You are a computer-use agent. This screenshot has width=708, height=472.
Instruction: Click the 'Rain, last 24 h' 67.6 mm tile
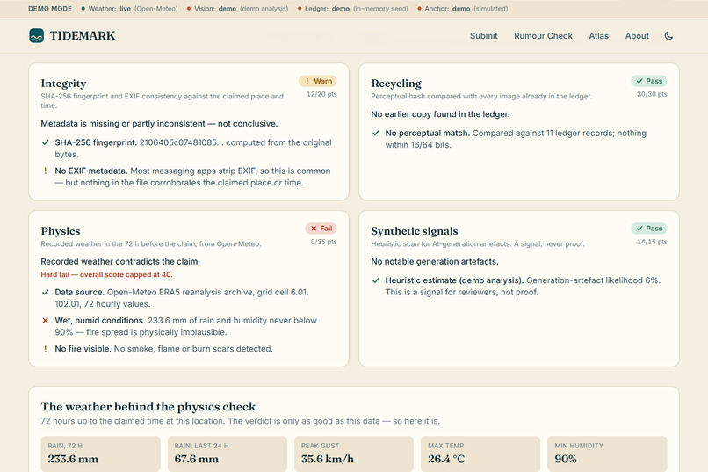click(228, 453)
